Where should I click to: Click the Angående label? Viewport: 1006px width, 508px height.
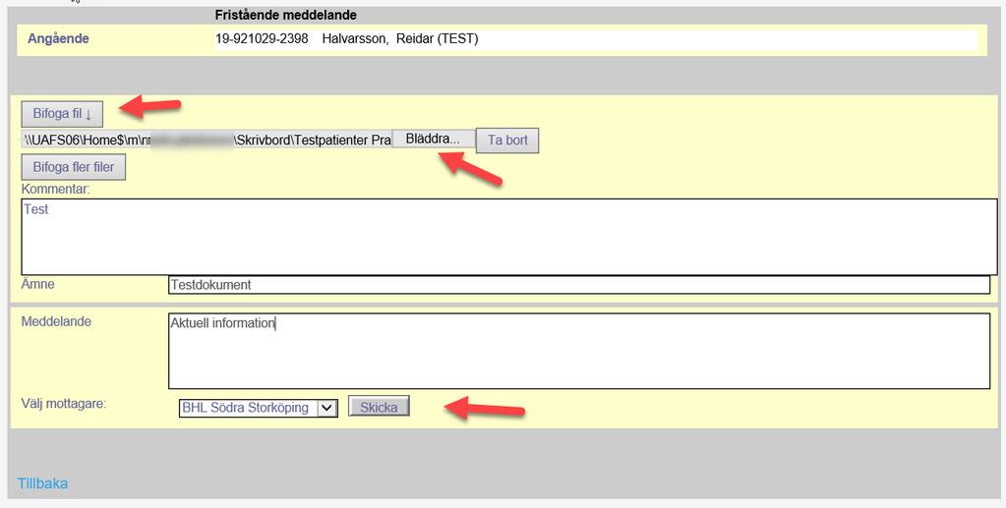click(58, 38)
